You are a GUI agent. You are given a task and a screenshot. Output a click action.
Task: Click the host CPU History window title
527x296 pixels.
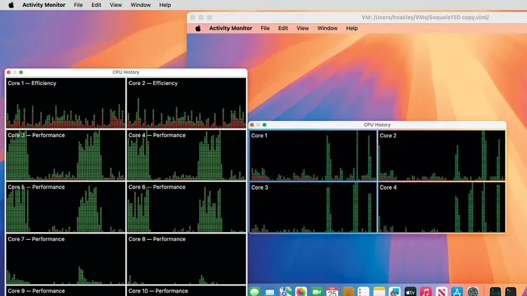126,72
